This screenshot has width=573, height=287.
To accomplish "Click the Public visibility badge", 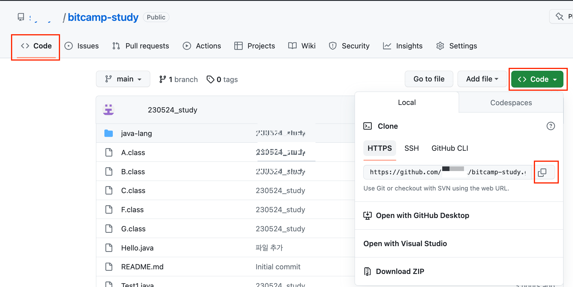I will [156, 17].
